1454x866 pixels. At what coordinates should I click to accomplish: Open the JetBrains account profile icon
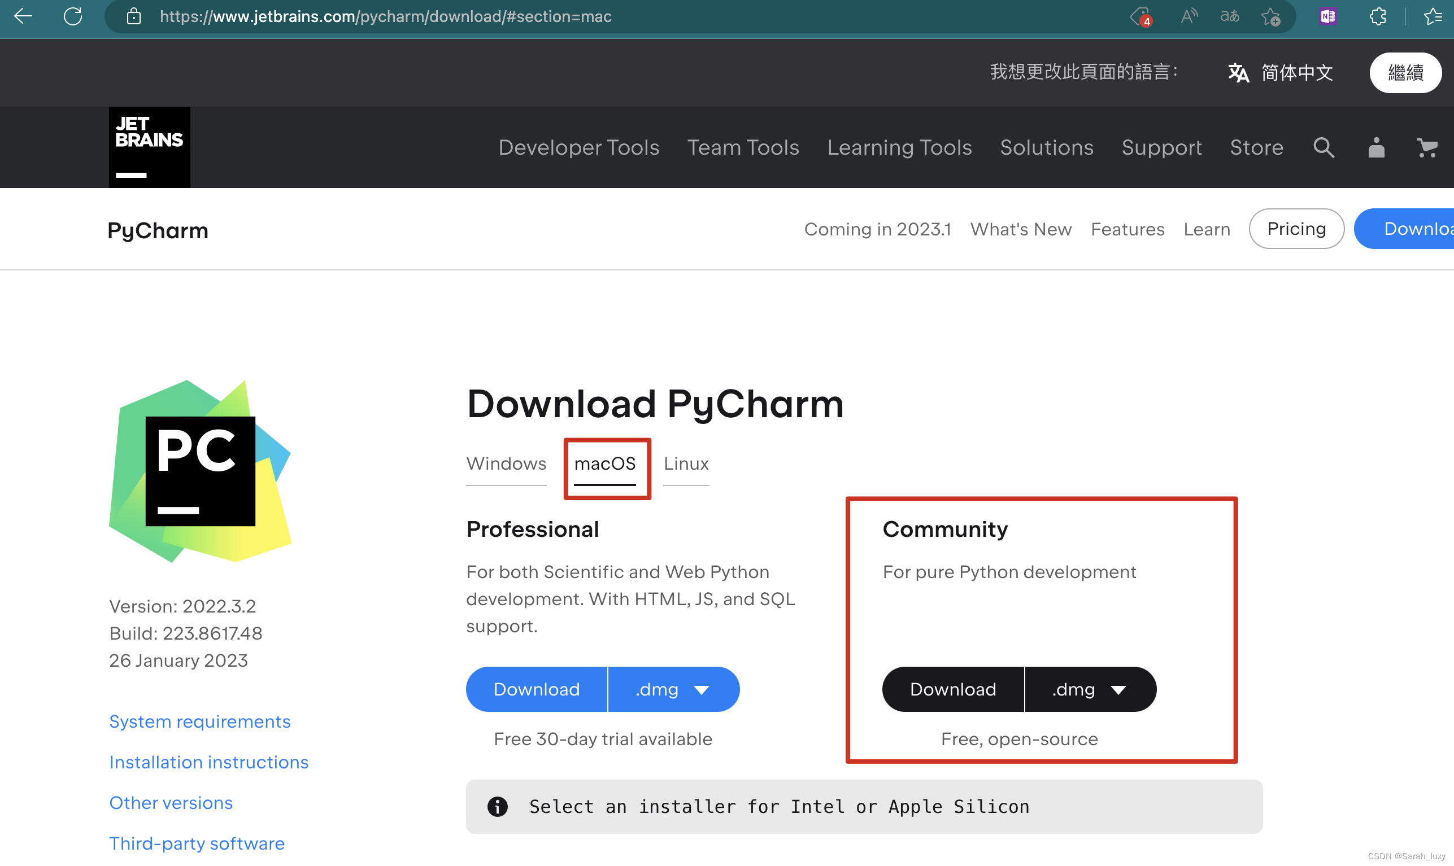[1375, 148]
